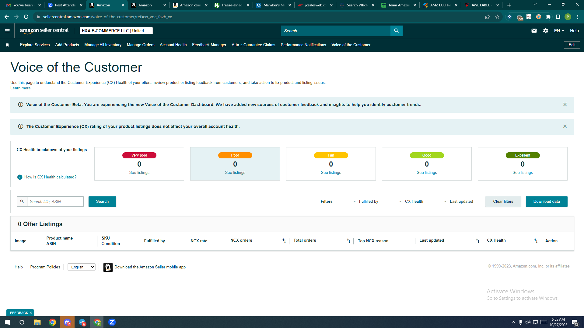Open the Windows notification center
Viewport: 584px width, 328px height.
[x=575, y=323]
